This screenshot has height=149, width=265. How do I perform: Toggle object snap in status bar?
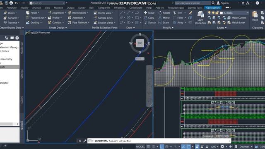[188, 147]
